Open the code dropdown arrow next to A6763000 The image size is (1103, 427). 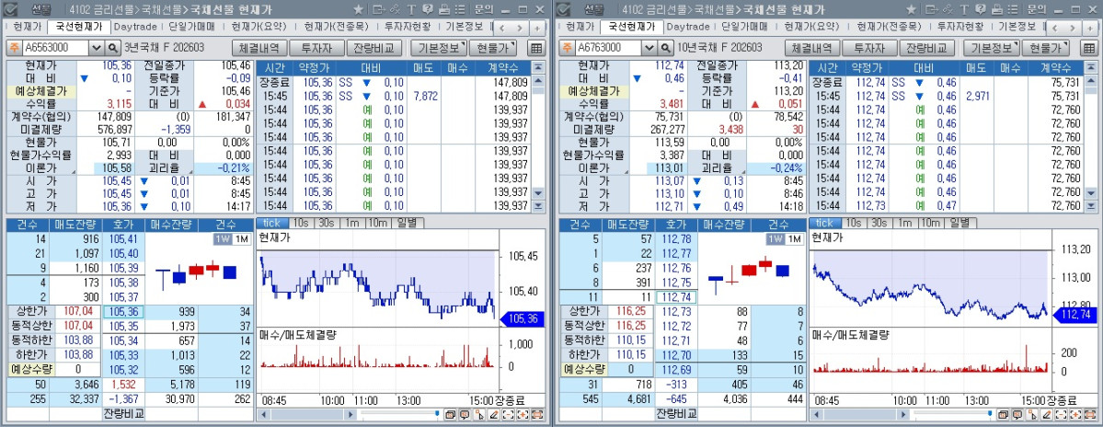tap(649, 48)
